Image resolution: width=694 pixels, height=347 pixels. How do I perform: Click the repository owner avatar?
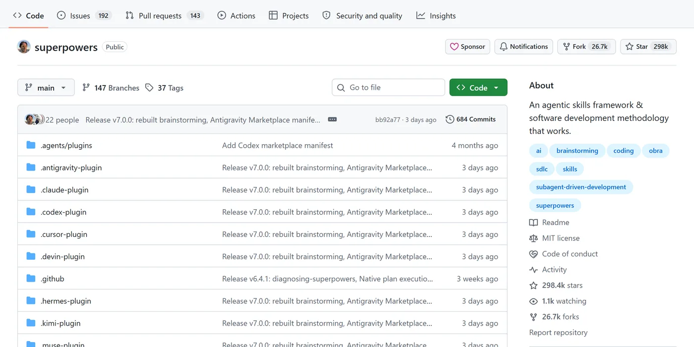pyautogui.click(x=24, y=47)
